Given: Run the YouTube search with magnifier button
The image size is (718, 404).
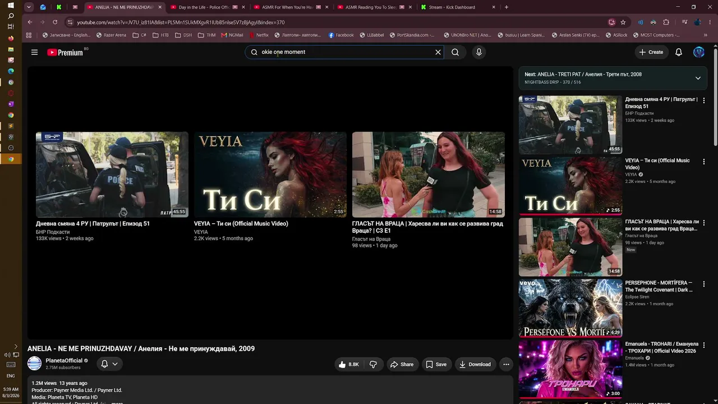Looking at the screenshot, I should (x=455, y=52).
